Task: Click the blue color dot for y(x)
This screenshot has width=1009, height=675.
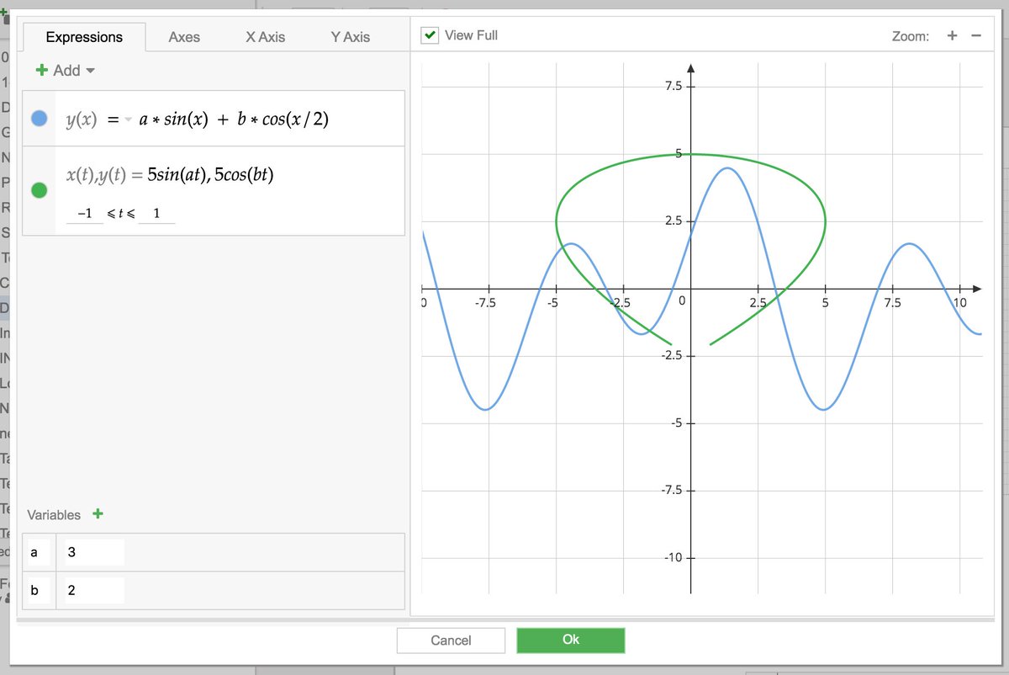Action: pos(39,119)
